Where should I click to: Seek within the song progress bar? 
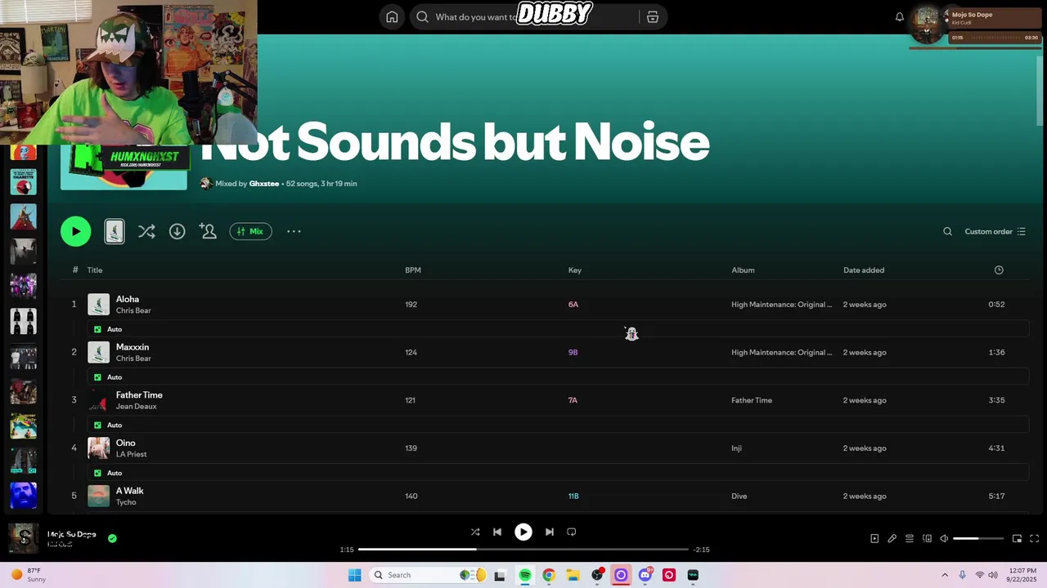[x=523, y=550]
